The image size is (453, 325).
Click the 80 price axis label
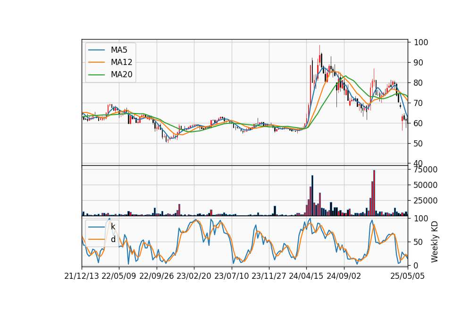click(x=418, y=83)
